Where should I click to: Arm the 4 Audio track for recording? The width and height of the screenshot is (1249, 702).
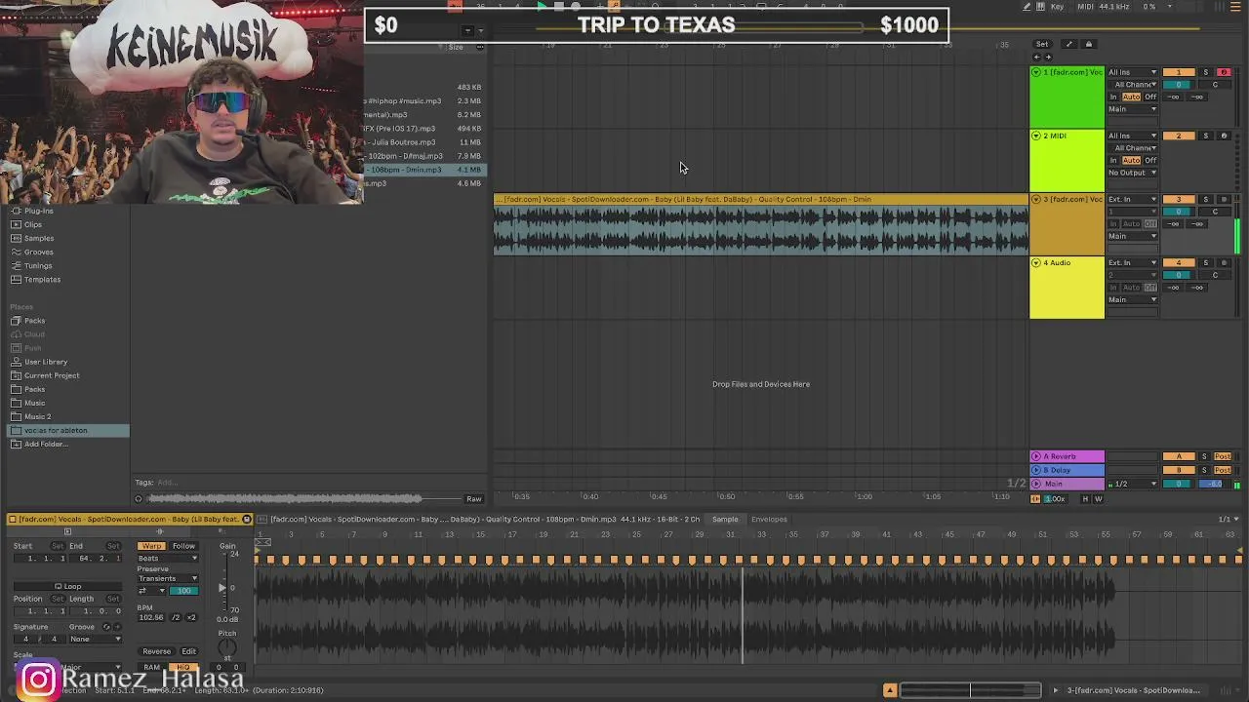1224,262
